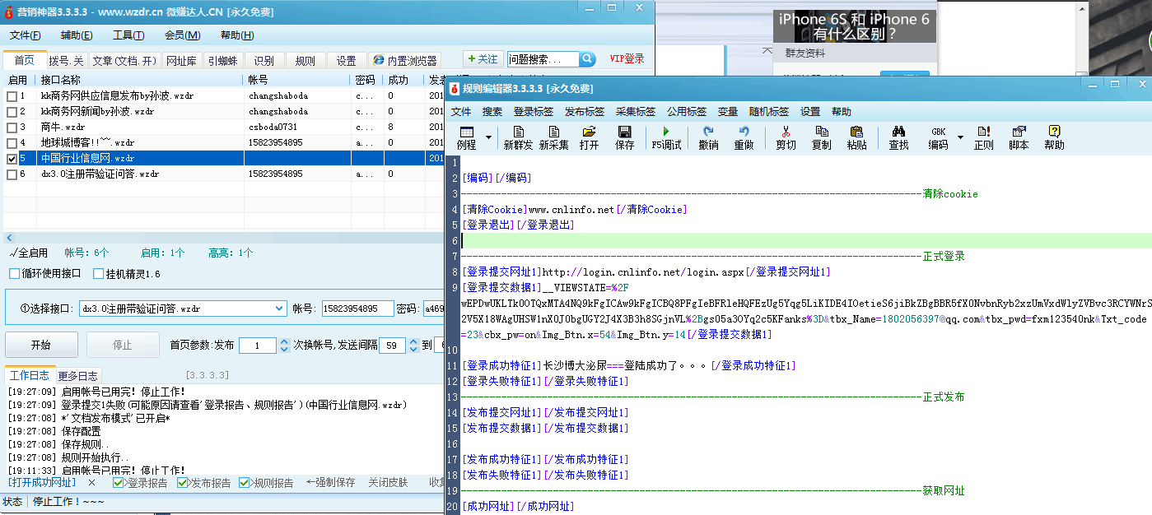Open the 编码 GBK dropdown arrow
Screen dimensions: 1152x515
tap(960, 137)
